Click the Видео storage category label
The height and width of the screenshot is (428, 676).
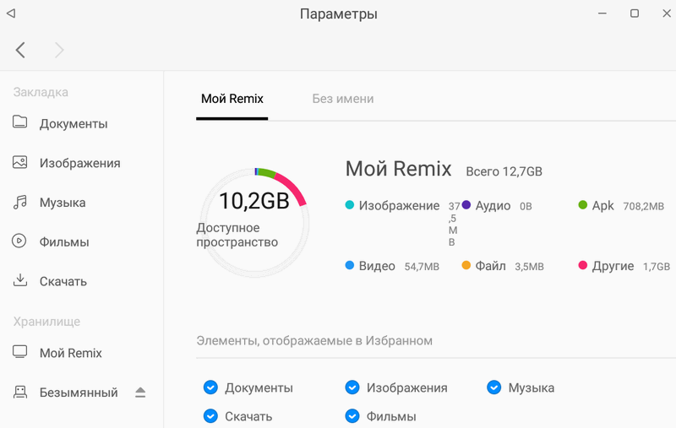pos(377,266)
